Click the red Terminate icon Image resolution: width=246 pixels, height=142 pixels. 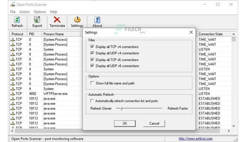point(57,20)
